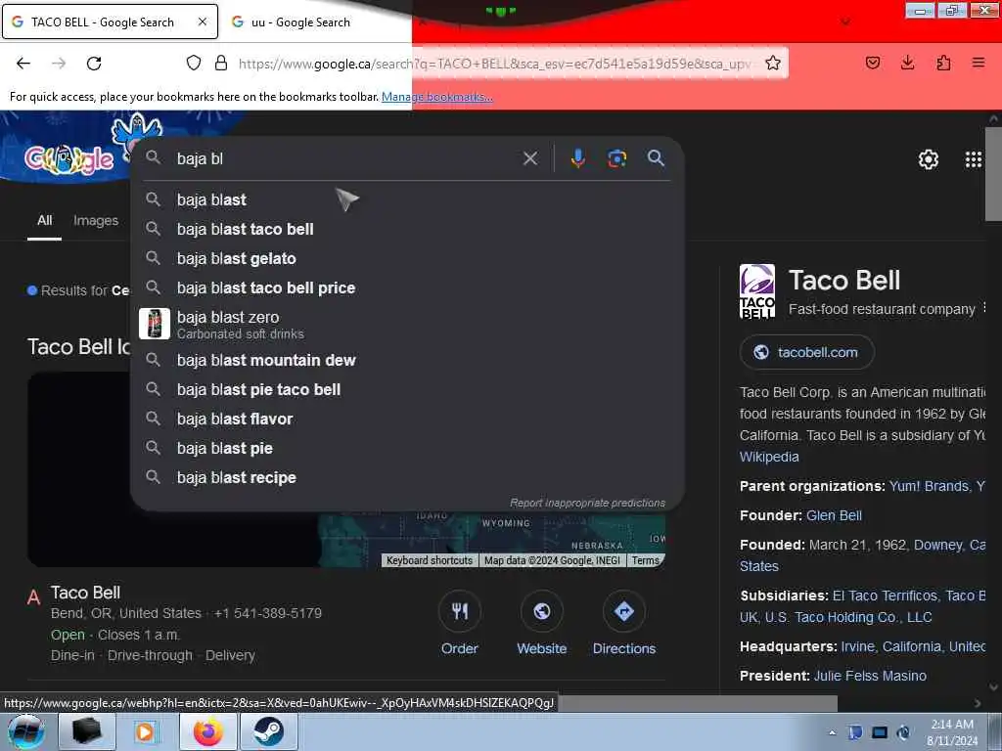Choose suggestion "baja blast pie taco bell"
Viewport: 1002px width, 751px height.
pyautogui.click(x=406, y=389)
